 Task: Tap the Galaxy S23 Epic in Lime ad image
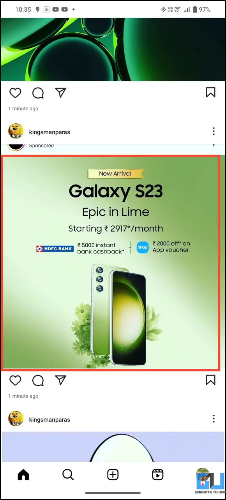[x=110, y=262]
